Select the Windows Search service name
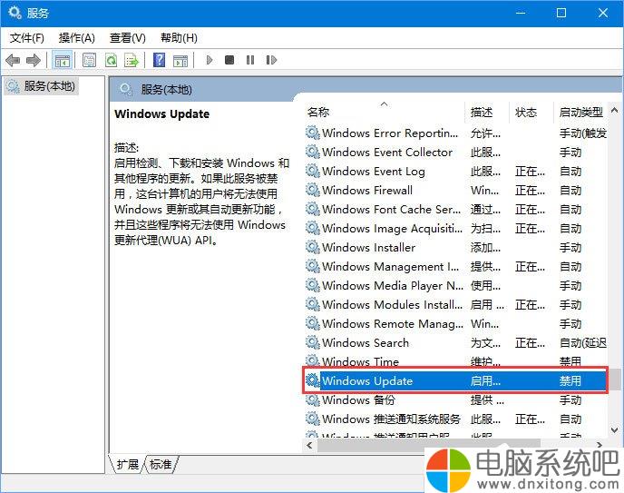 pos(366,343)
